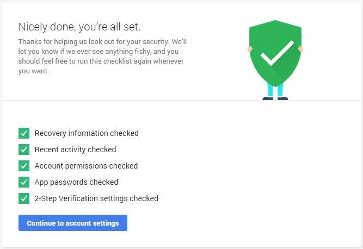
Task: Click the figure's blue legs below the shield
Action: (x=275, y=90)
